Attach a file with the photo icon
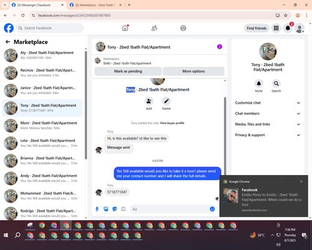The height and width of the screenshot is (250, 312). click(106, 209)
